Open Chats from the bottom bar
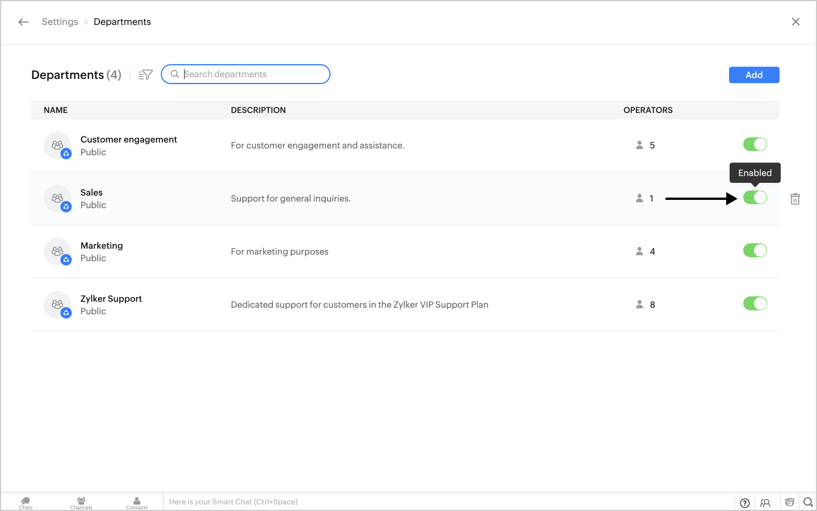The image size is (817, 511). (26, 502)
